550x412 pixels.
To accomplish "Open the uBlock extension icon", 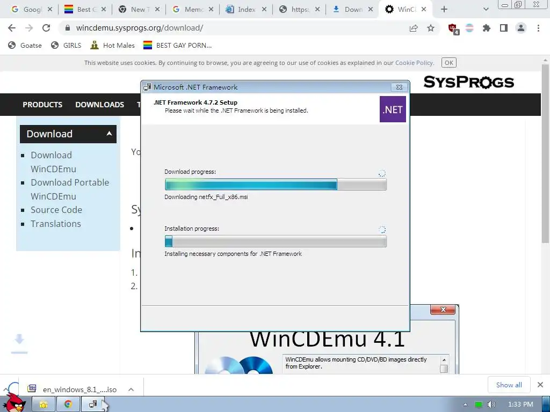I will click(x=453, y=29).
